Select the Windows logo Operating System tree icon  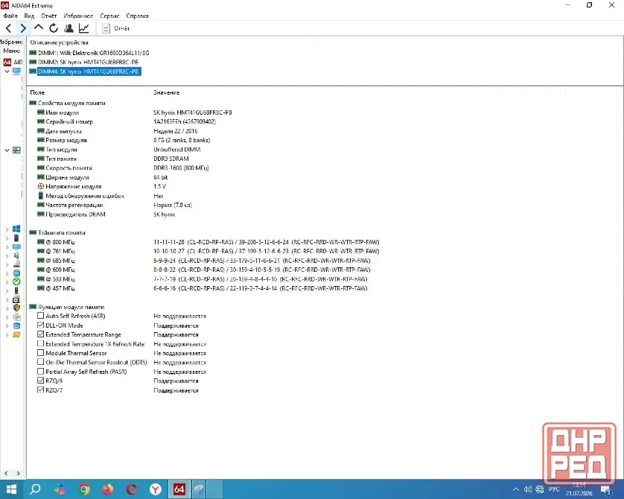[x=16, y=229]
